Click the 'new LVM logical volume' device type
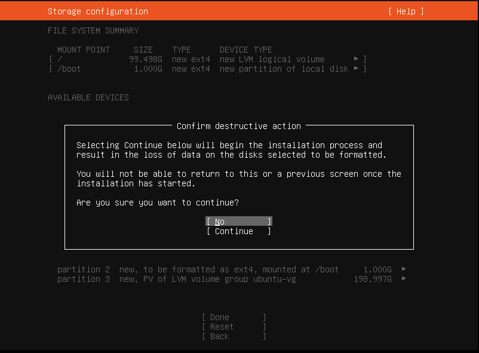479x353 pixels. pyautogui.click(x=272, y=59)
